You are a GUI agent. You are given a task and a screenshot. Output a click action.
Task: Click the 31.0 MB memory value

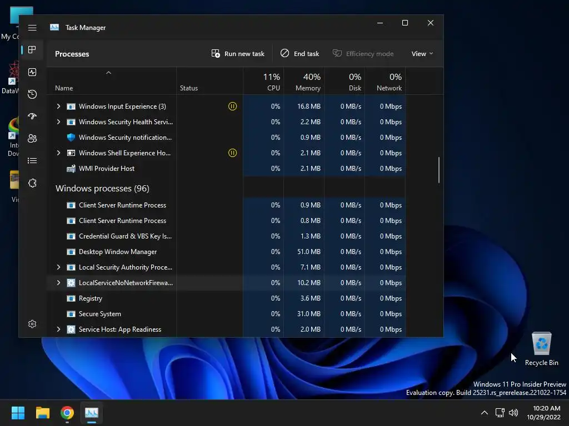coord(309,314)
